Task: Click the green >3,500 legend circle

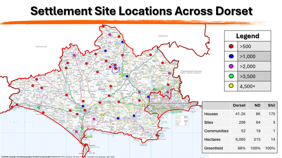Action: 231,76
